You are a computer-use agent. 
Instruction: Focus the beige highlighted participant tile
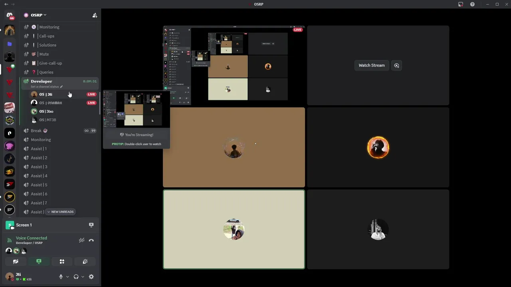pyautogui.click(x=234, y=229)
